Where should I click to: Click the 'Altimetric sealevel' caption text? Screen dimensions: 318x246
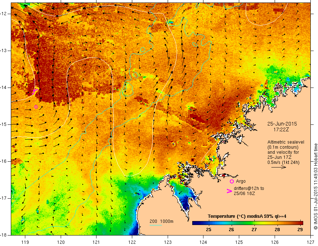tap(286, 142)
